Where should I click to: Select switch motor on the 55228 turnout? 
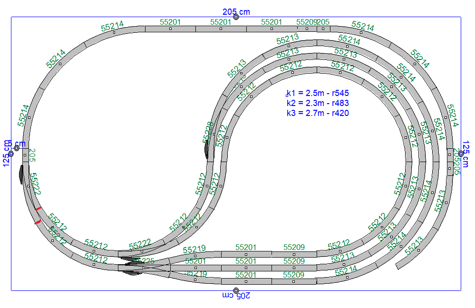(206, 150)
